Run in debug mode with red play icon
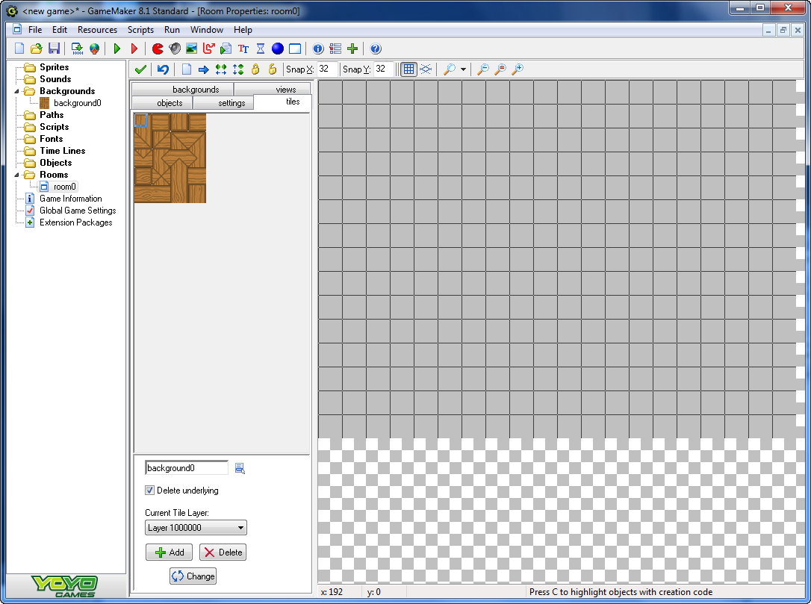Viewport: 811px width, 604px height. click(x=134, y=49)
